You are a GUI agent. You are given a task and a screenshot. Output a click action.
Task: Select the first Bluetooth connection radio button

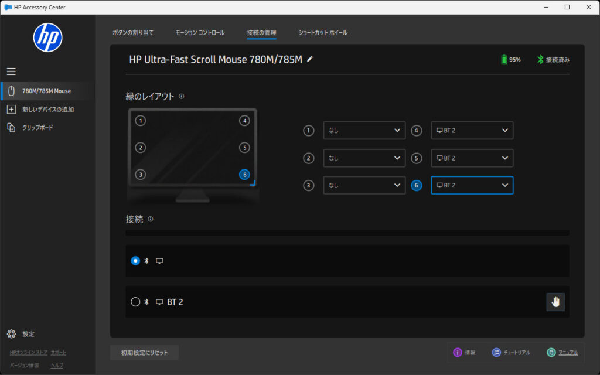click(x=135, y=261)
